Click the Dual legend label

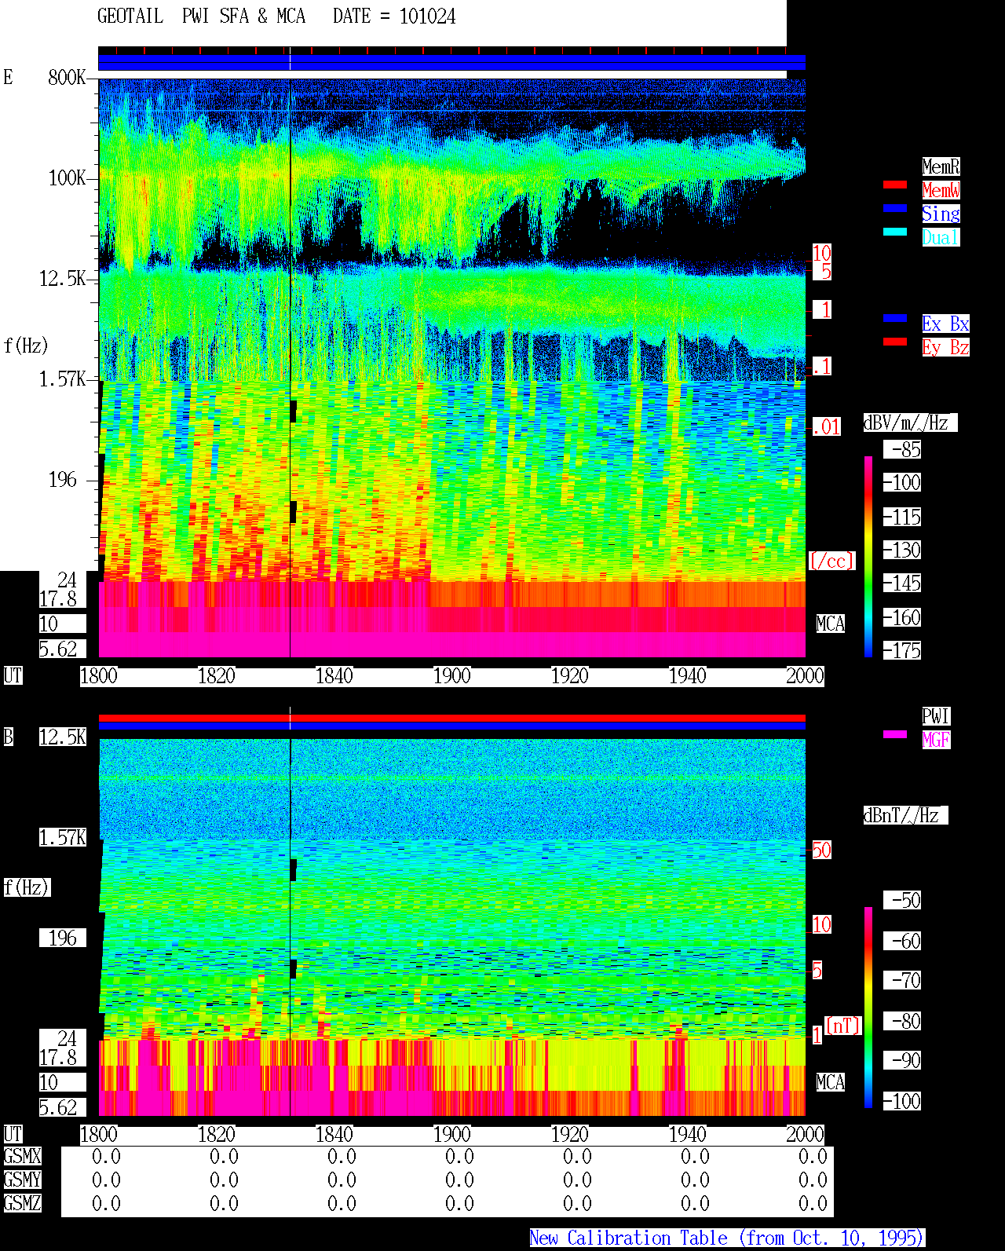(941, 237)
